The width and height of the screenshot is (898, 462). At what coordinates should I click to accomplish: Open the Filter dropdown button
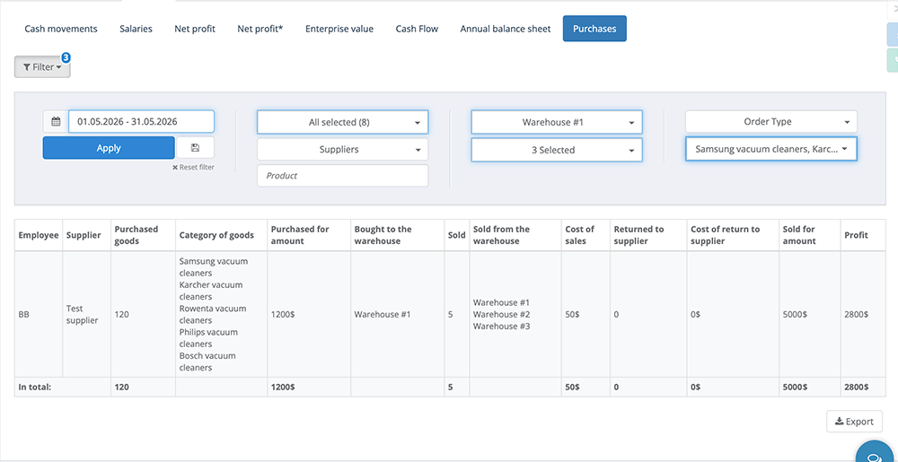pos(42,67)
